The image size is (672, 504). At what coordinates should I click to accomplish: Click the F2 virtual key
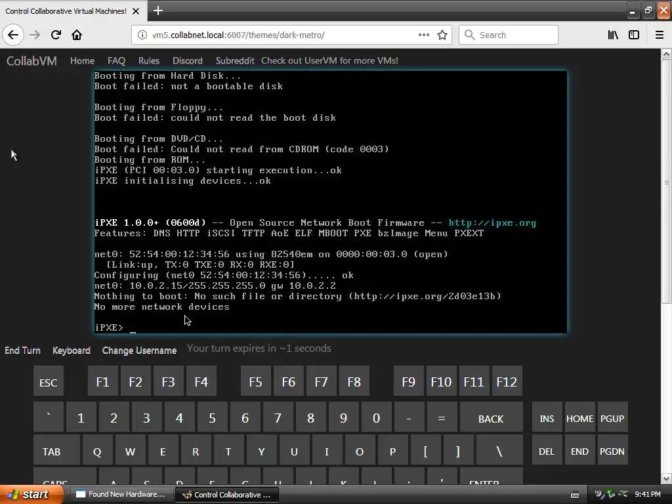[135, 381]
